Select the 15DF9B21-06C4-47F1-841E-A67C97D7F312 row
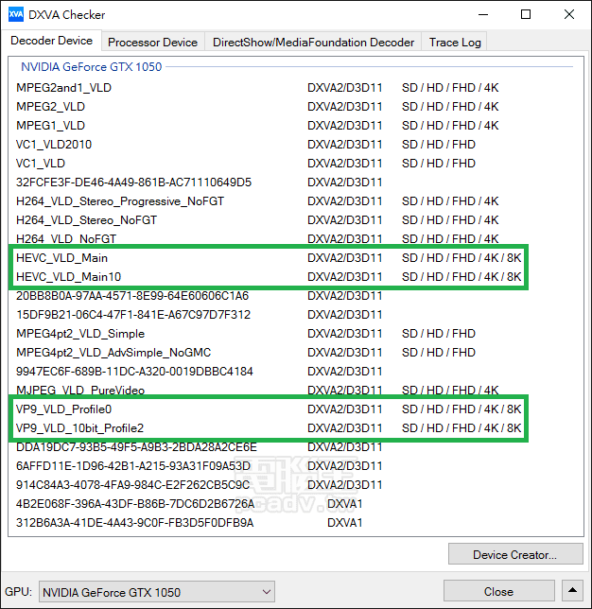 (296, 315)
